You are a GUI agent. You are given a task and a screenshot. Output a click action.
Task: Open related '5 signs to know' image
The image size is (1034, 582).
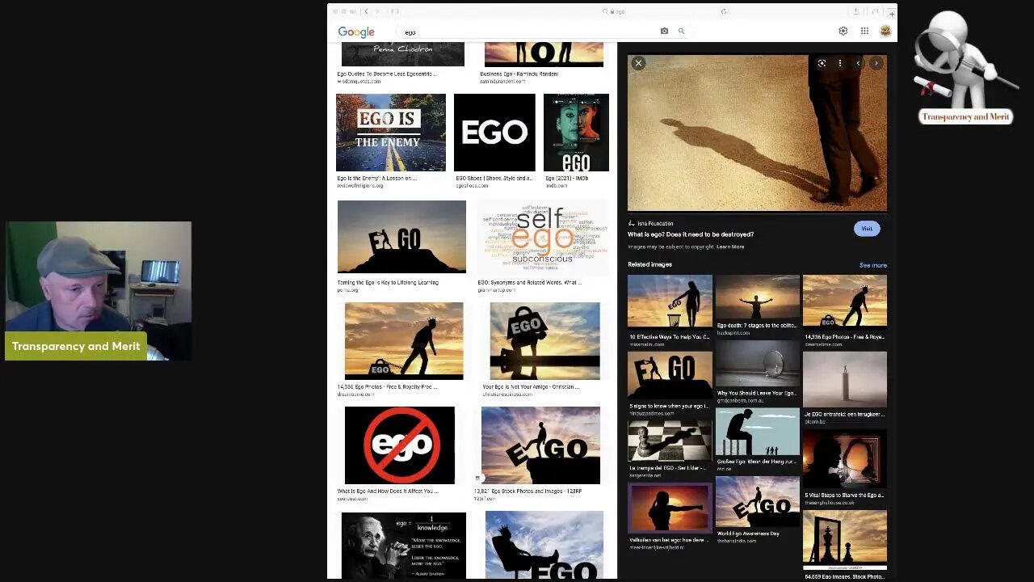pyautogui.click(x=670, y=375)
